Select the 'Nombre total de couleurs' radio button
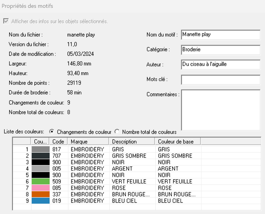265x214 pixels. [117, 132]
